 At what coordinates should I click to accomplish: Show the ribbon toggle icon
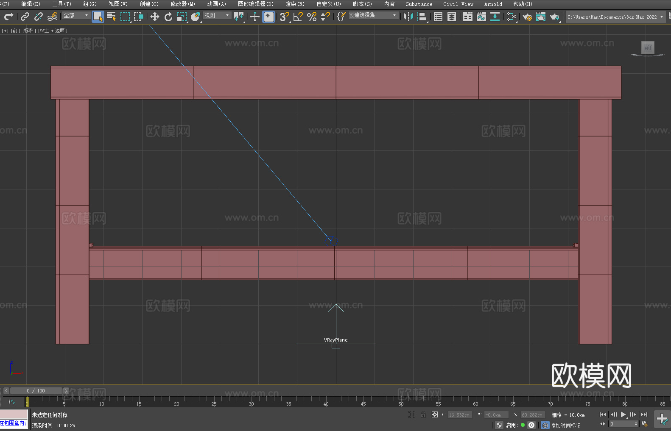[468, 17]
